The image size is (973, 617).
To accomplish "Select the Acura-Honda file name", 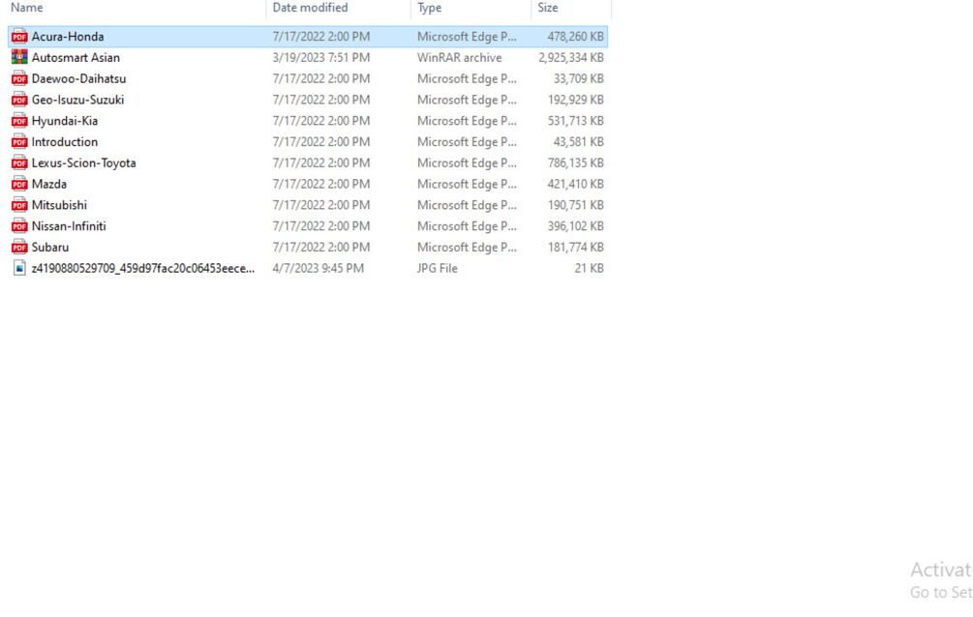I will pos(68,37).
